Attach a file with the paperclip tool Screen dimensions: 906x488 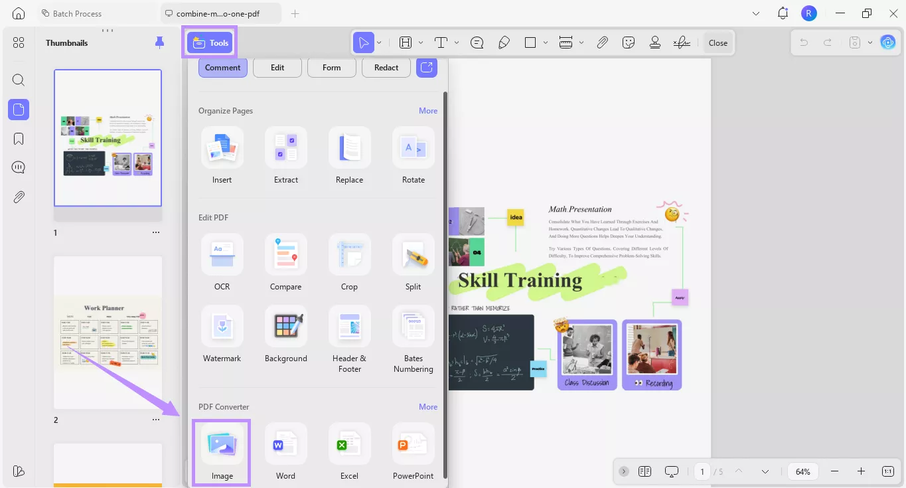tap(603, 42)
